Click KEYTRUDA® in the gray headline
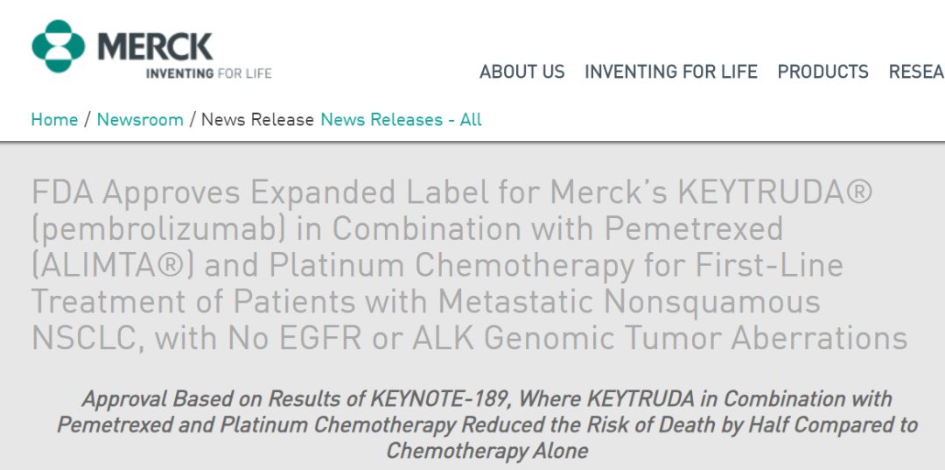 click(x=775, y=192)
